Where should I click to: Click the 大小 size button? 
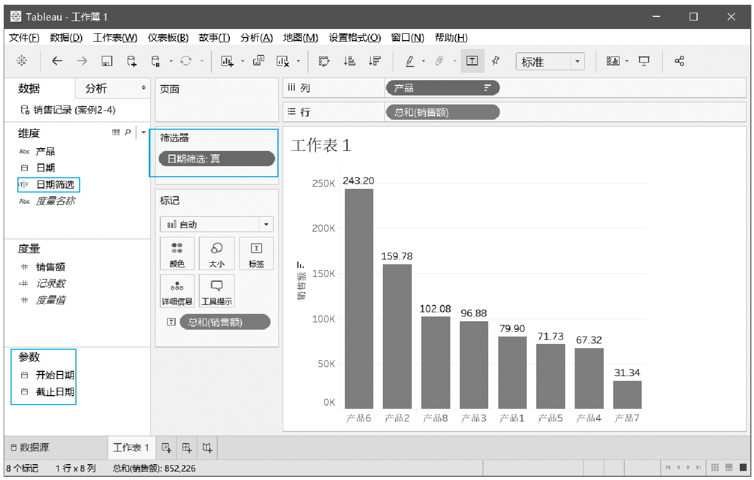(x=217, y=254)
